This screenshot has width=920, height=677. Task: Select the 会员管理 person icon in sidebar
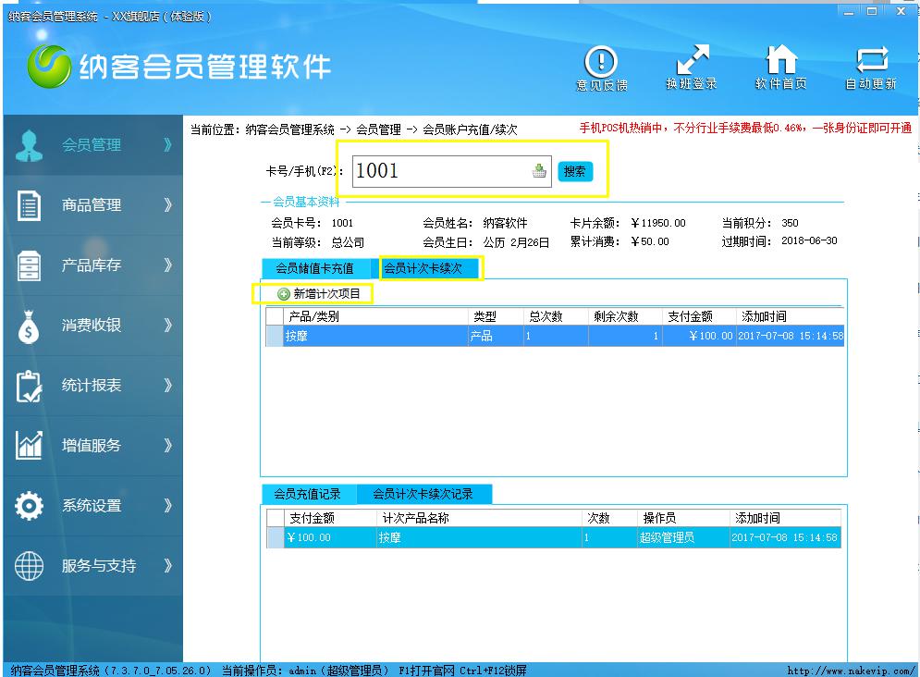click(29, 145)
